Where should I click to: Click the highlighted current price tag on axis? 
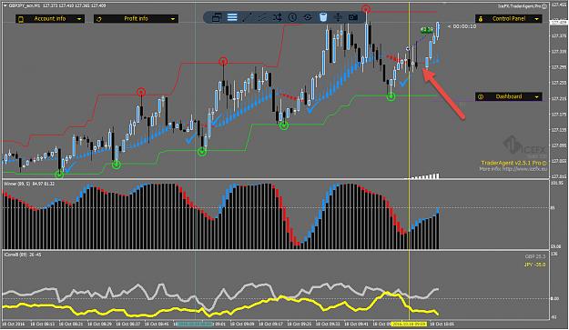coord(559,23)
